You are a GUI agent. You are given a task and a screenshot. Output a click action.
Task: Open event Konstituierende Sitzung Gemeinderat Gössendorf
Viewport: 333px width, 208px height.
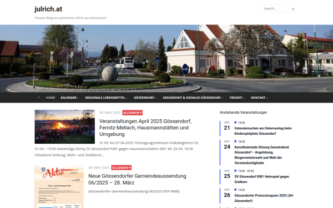pos(261,155)
